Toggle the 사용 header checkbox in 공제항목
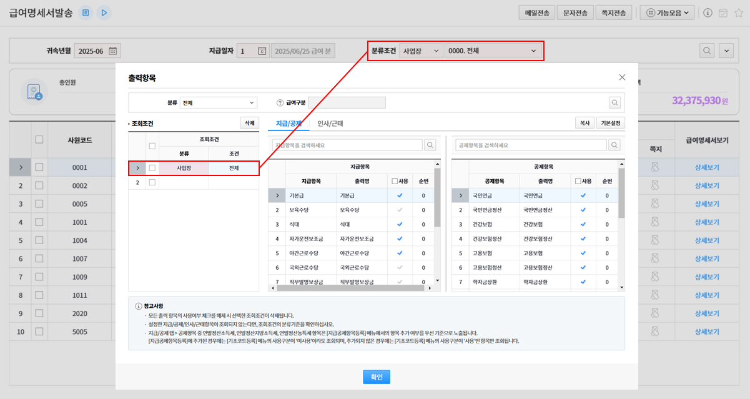750x399 pixels. coord(579,181)
